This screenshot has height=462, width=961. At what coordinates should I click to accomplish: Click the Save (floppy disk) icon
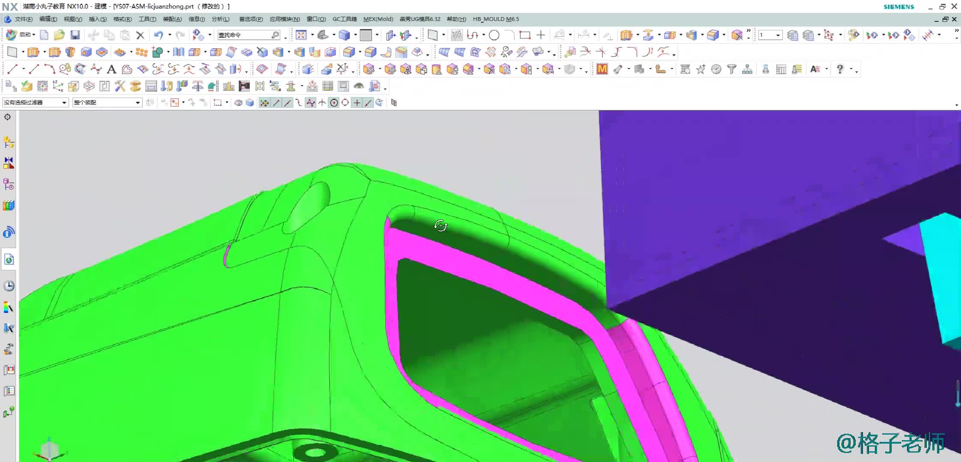tap(75, 35)
